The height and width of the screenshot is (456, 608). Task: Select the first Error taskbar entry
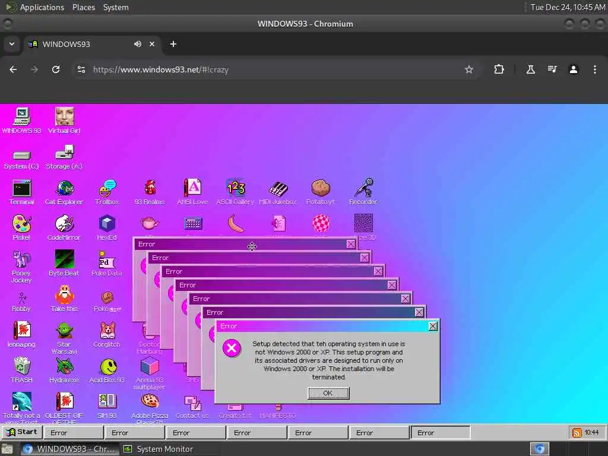click(73, 433)
